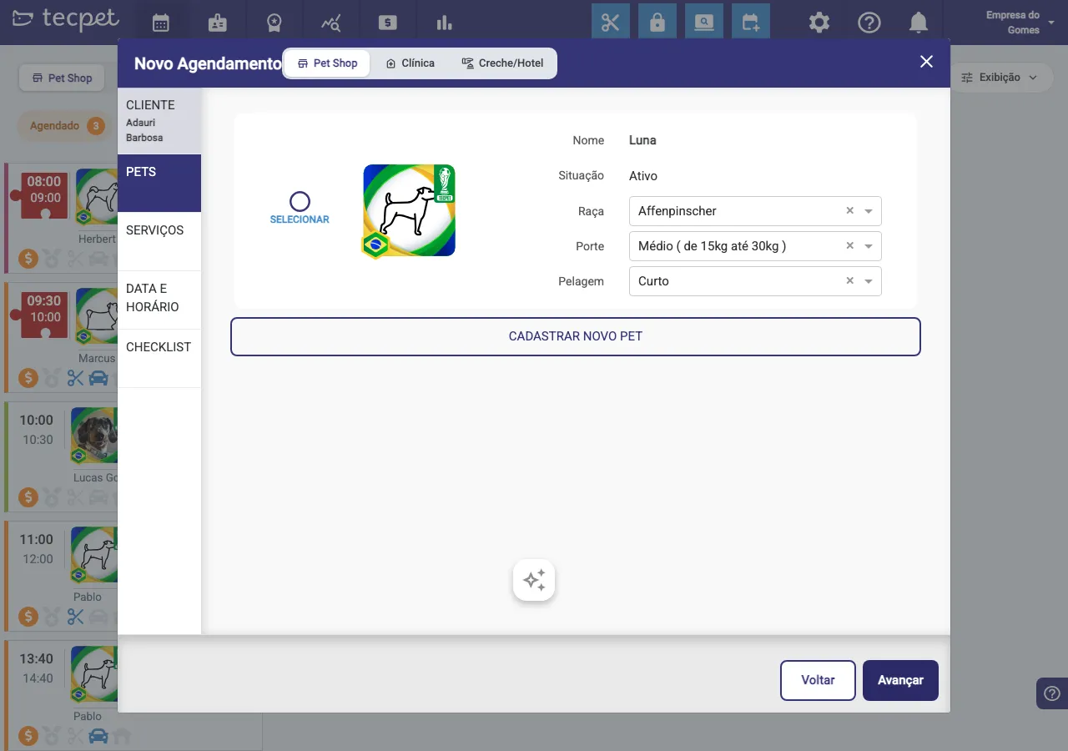Click the padlock quick-action button

(657, 22)
